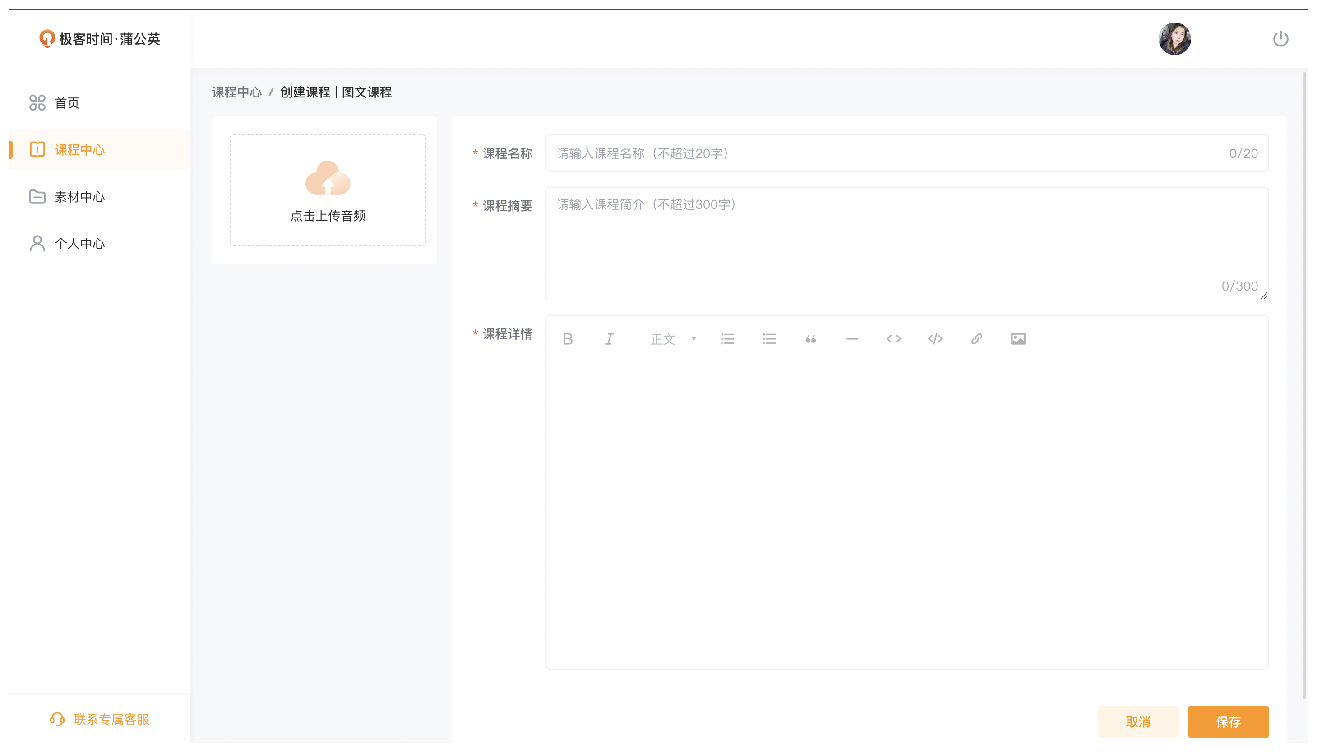1317x753 pixels.
Task: Insert an unordered bullet list
Action: point(769,339)
